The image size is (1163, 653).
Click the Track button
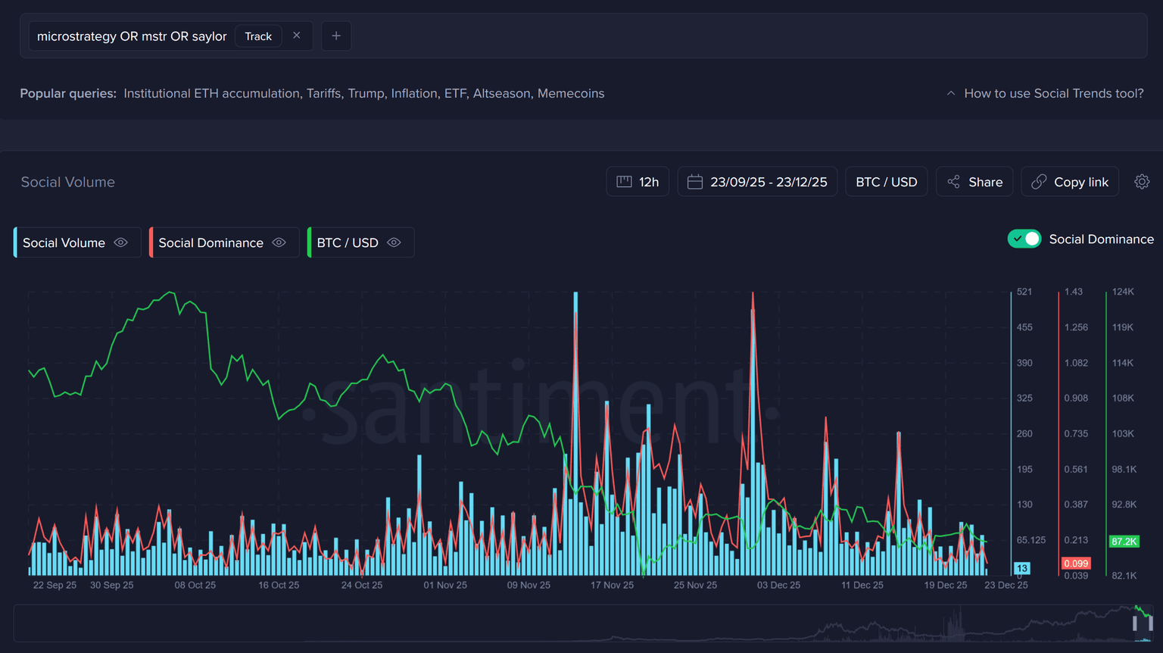click(x=258, y=36)
